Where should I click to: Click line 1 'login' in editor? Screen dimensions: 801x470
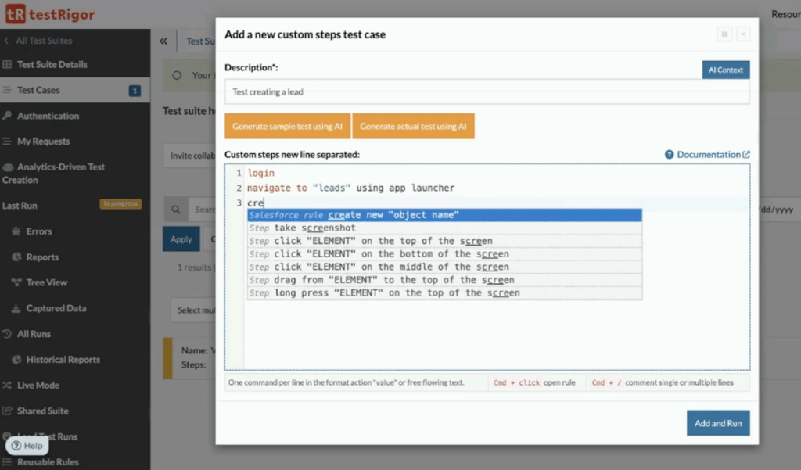click(261, 173)
